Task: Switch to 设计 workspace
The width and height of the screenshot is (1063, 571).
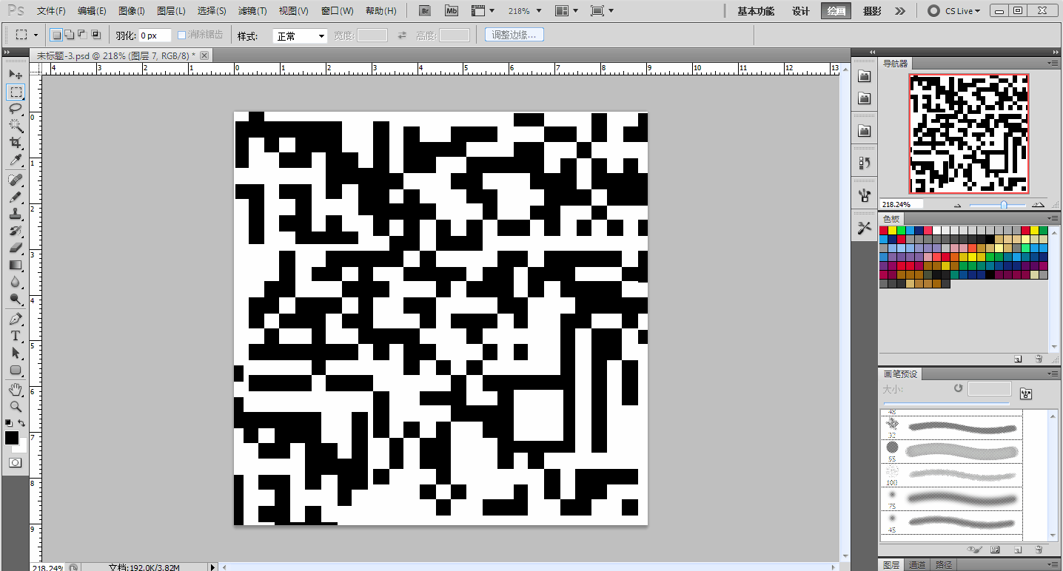Action: 801,11
